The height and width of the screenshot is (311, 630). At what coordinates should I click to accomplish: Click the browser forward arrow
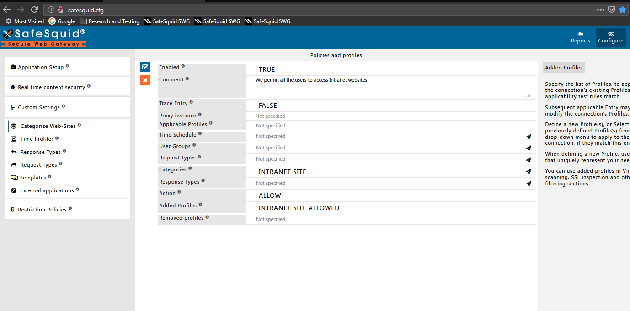[x=21, y=10]
